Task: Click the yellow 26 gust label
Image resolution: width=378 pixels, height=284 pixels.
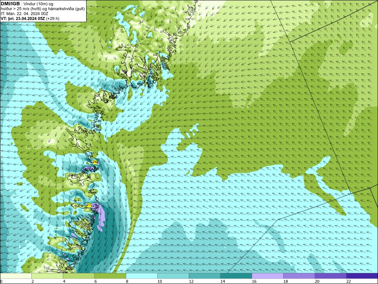Action: pos(95,162)
